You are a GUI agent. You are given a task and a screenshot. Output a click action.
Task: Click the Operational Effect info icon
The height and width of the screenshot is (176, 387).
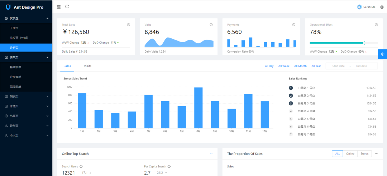(376, 25)
